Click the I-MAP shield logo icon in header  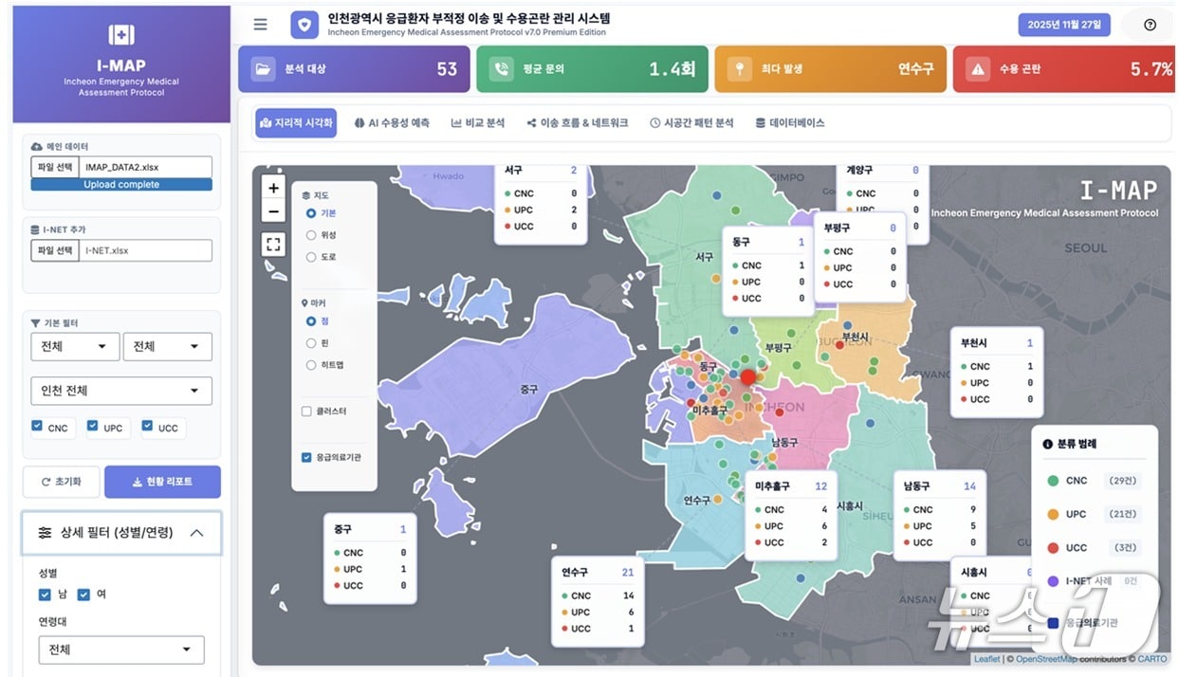(304, 25)
